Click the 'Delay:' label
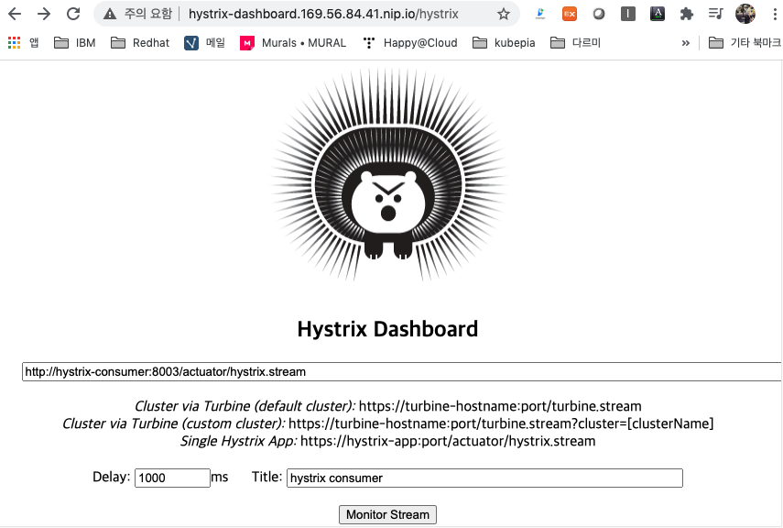The width and height of the screenshot is (783, 528). tap(112, 477)
